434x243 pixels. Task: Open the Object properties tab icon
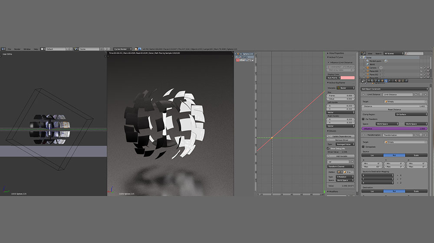coord(382,80)
